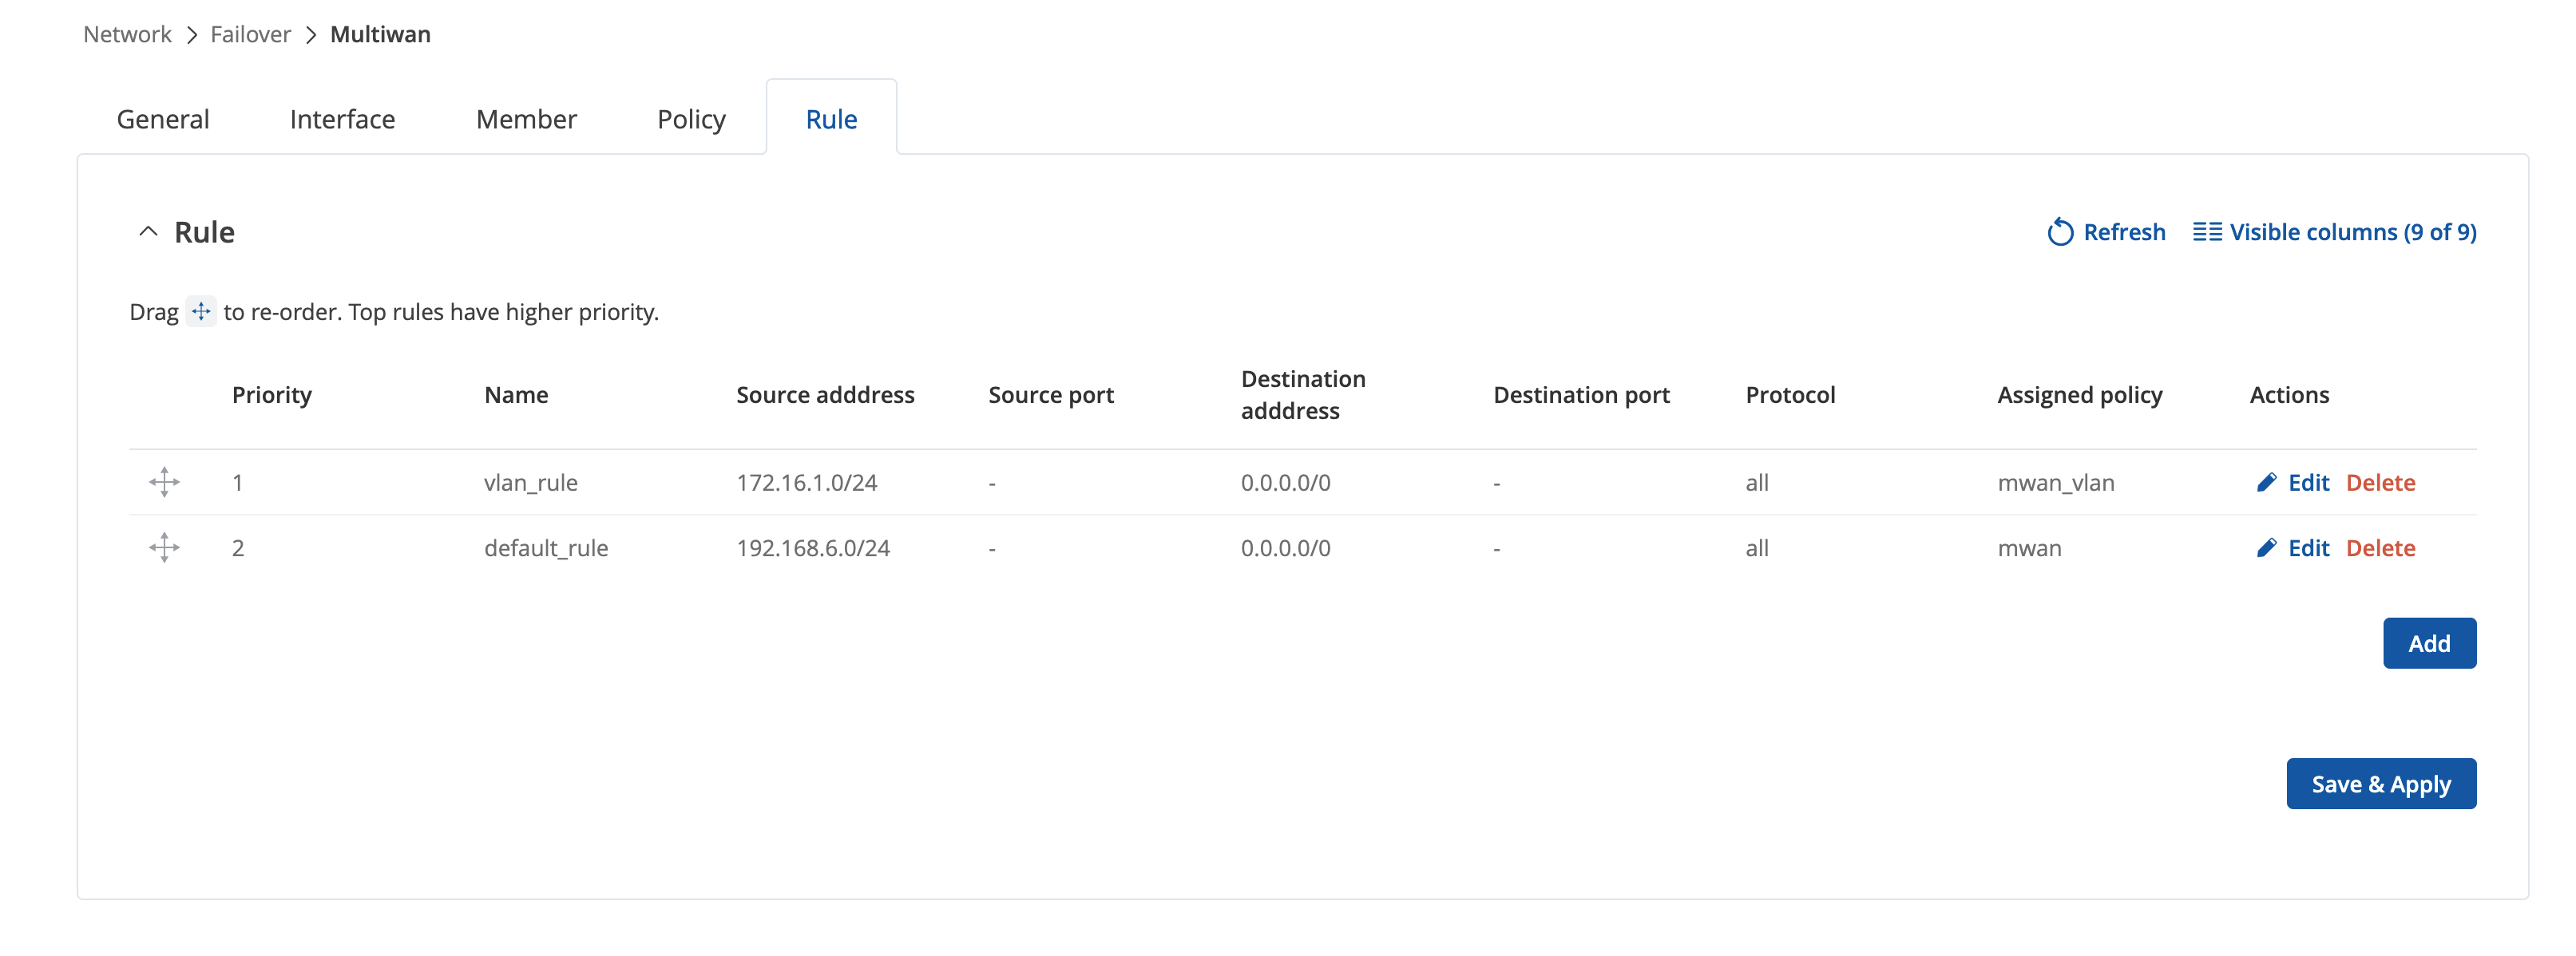
Task: Click drag handle for vlan_rule row
Action: (164, 483)
